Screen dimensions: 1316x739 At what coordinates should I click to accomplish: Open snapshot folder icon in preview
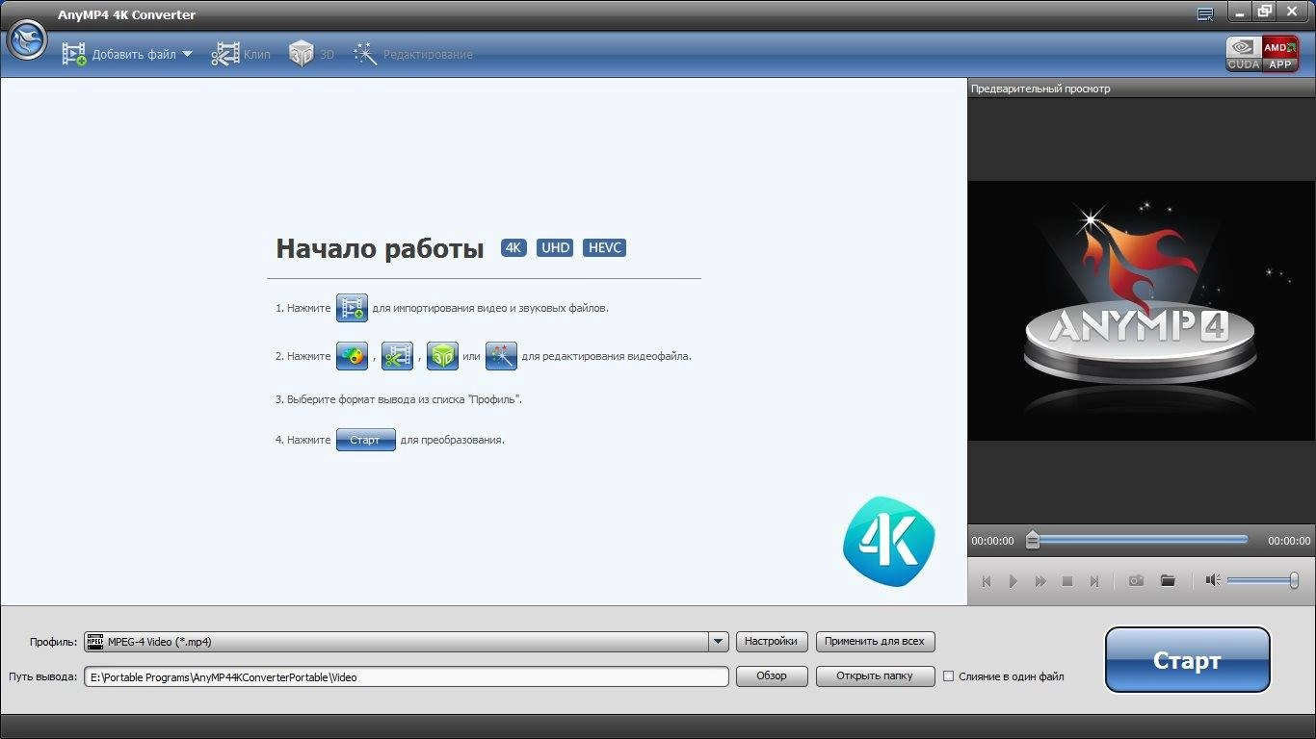coord(1168,581)
